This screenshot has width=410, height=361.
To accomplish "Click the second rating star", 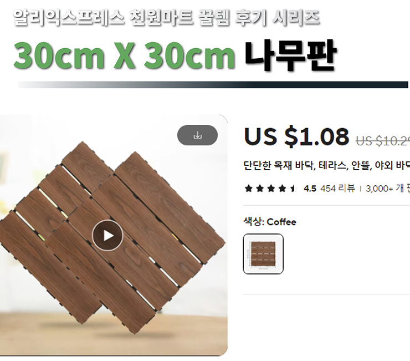I will [260, 188].
